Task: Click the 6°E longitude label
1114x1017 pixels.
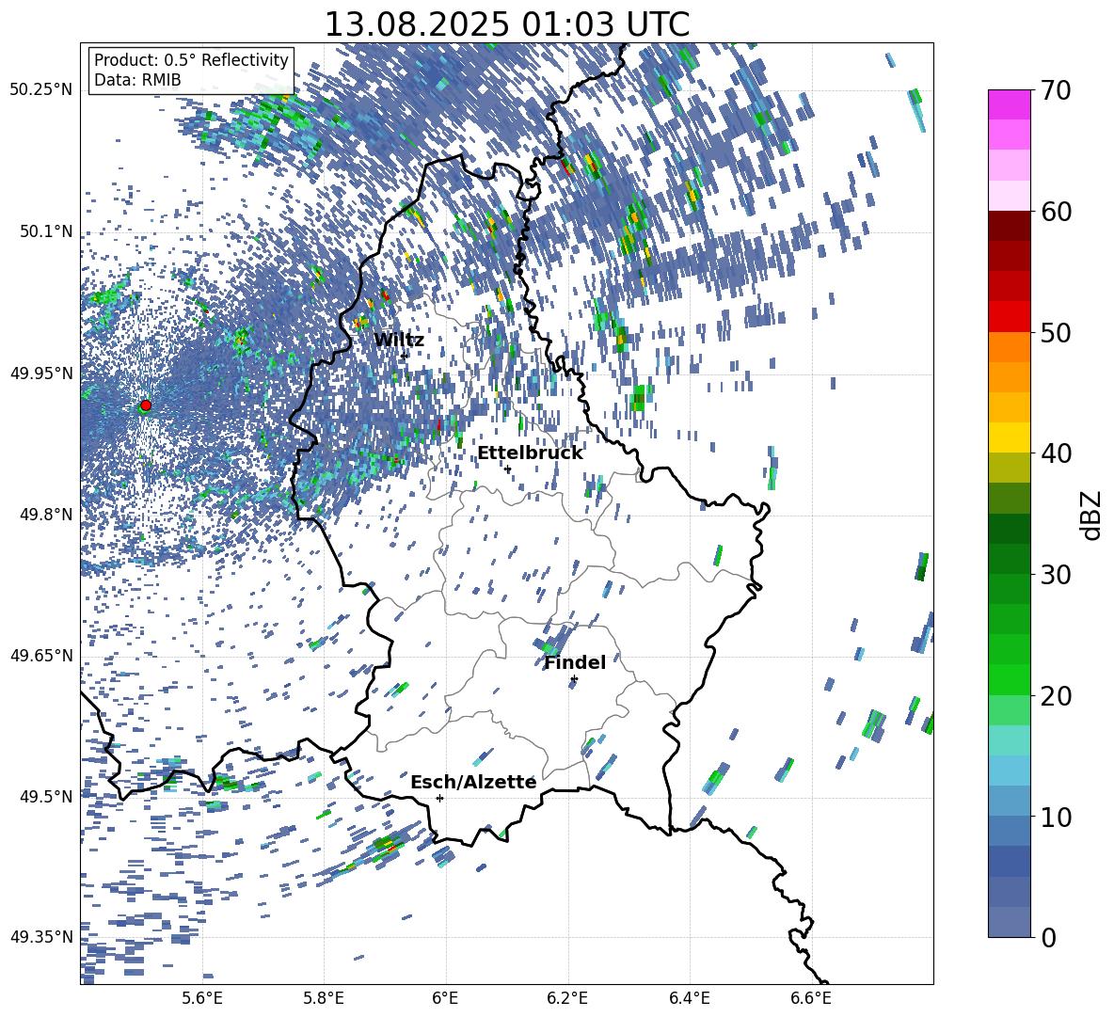Action: (445, 998)
